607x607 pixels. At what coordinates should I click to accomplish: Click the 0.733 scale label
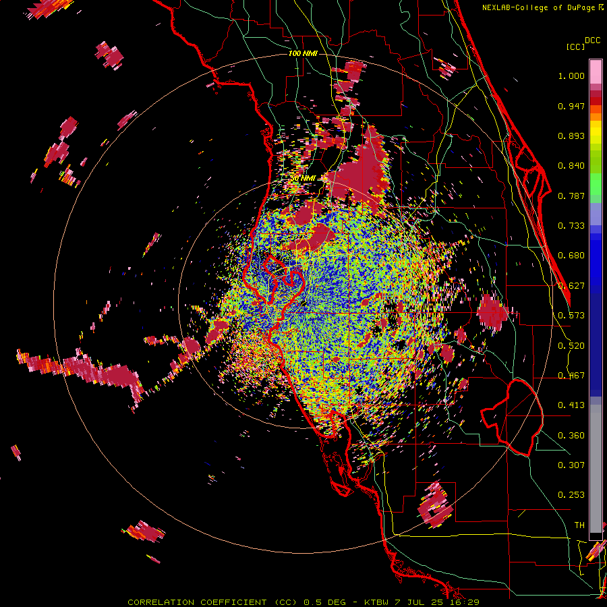(571, 226)
